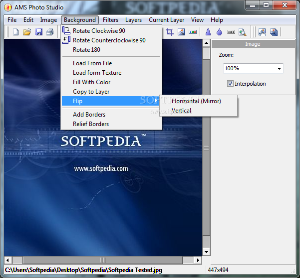Click the horizontal scrollbar left arrow
The image size is (300, 278).
pos(7,260)
